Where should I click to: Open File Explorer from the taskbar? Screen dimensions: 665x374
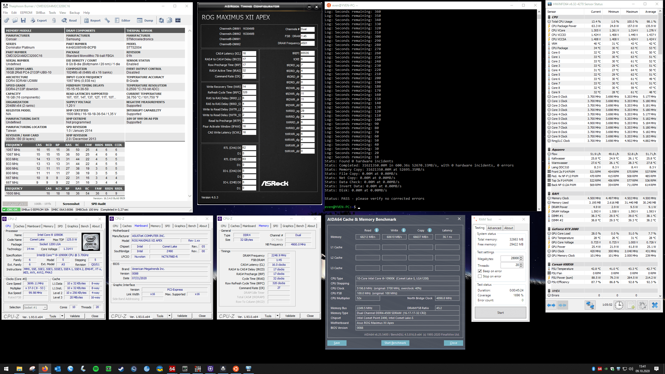pos(19,369)
